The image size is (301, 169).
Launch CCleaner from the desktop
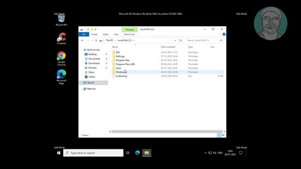coord(62,38)
